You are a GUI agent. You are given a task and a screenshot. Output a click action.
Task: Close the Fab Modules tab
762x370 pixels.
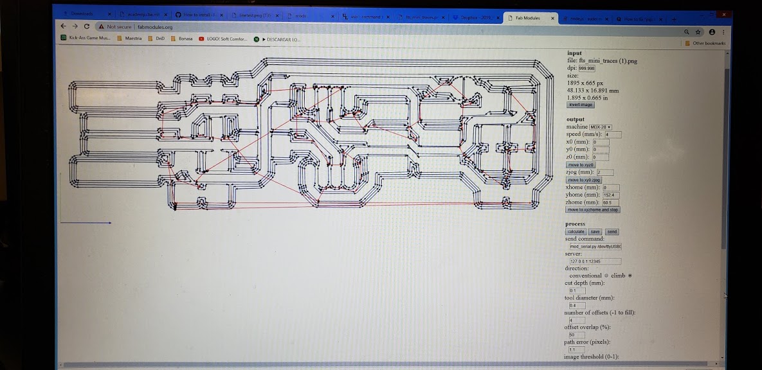coord(552,18)
